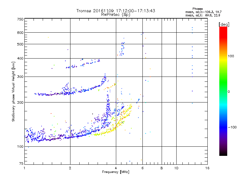Click y-axis tick label '600'
The width and height of the screenshot is (244, 183).
20,33
